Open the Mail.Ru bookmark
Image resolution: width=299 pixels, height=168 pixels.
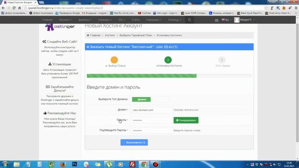coord(122,13)
